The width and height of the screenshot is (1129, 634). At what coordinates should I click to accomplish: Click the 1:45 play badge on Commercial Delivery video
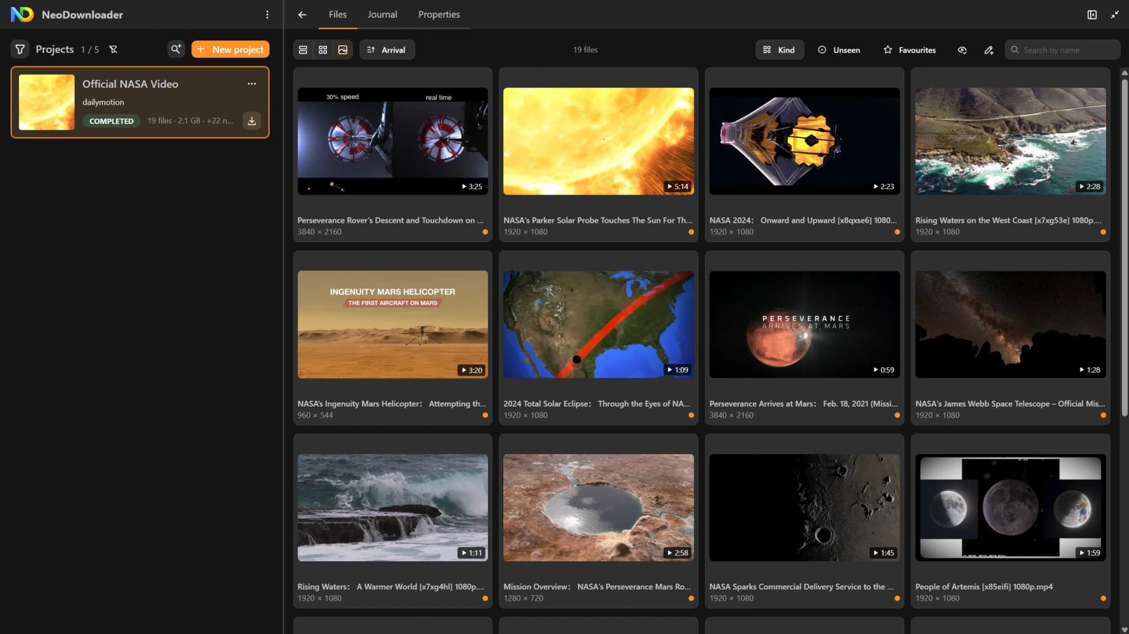point(883,553)
